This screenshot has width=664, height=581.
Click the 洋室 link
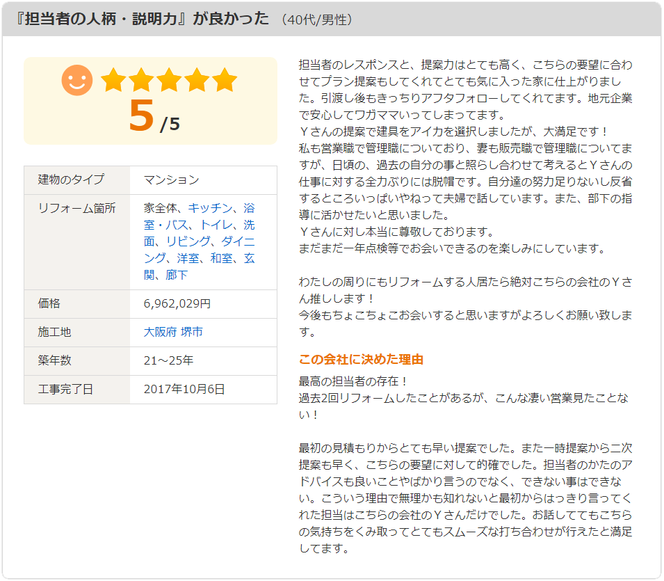click(188, 258)
